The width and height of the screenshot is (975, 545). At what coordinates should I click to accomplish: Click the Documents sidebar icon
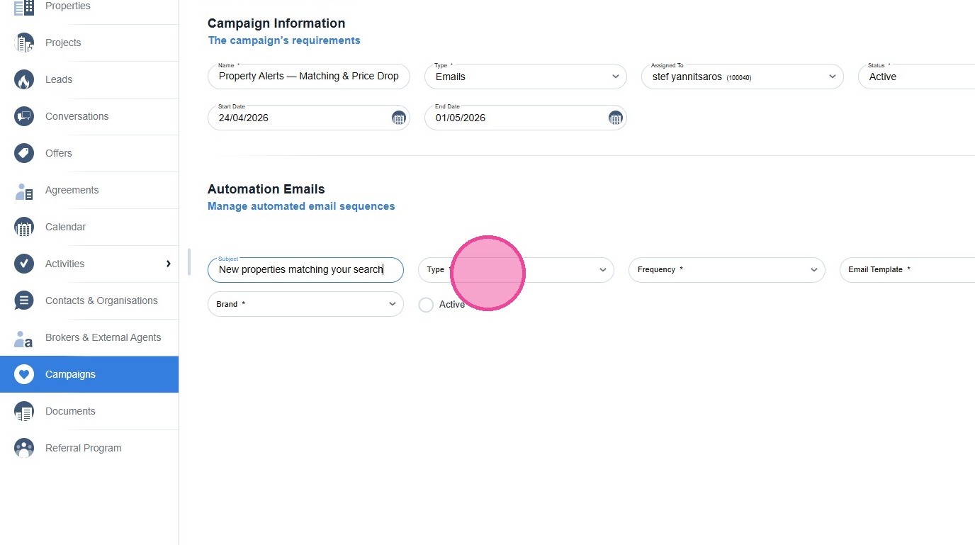(x=24, y=411)
